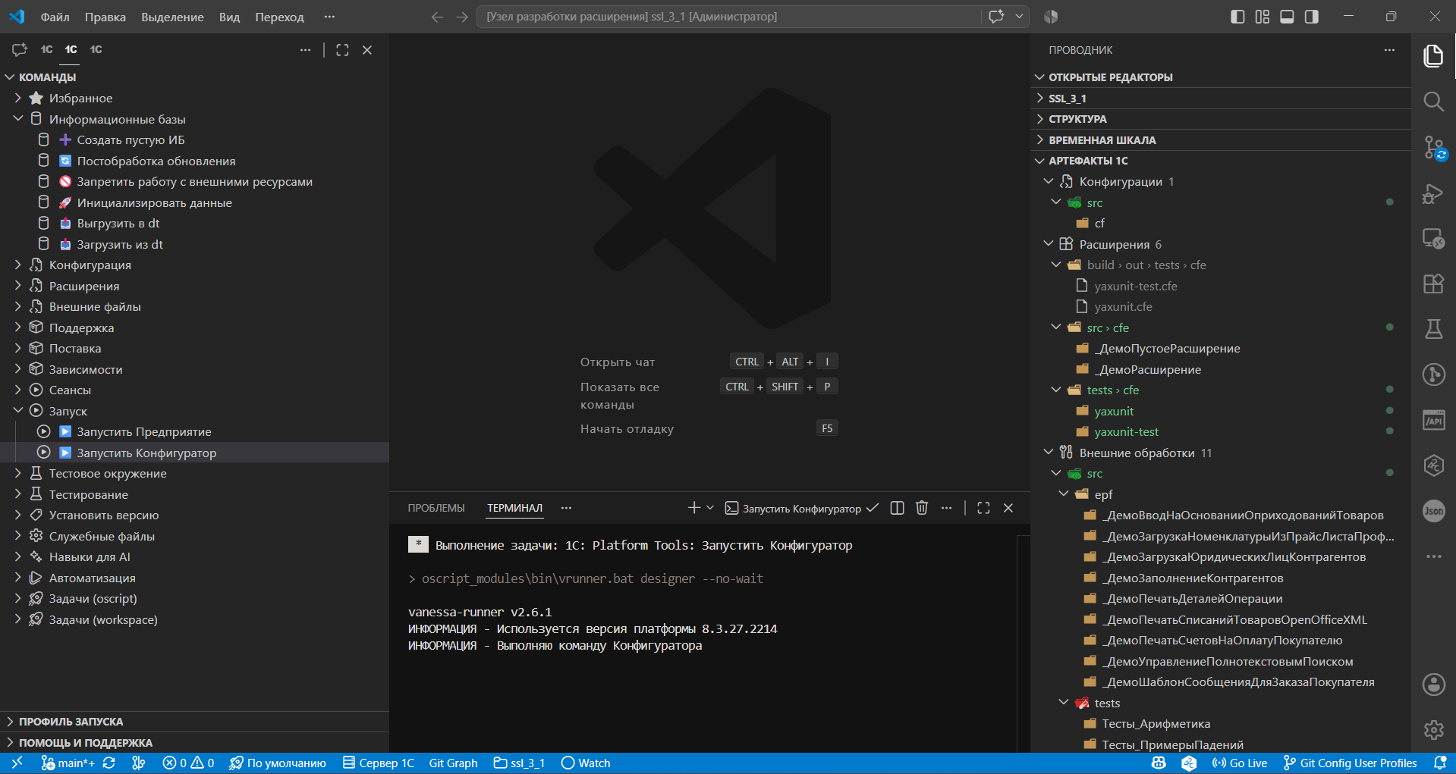
Task: Open the Run and Debug view icon
Action: pyautogui.click(x=1433, y=193)
